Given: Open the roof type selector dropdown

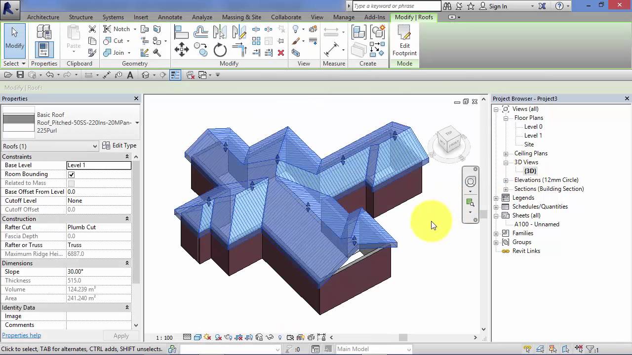Looking at the screenshot, I should 137,123.
